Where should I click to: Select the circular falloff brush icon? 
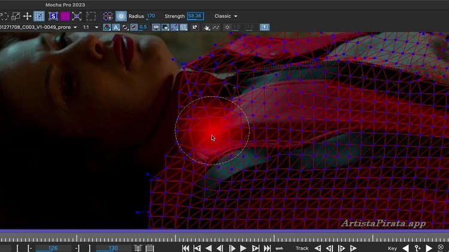click(x=121, y=16)
